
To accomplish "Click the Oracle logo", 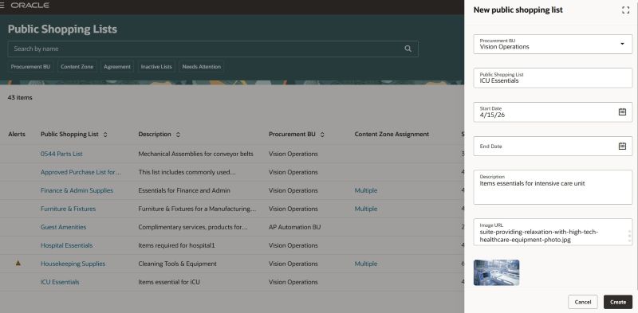I will pyautogui.click(x=30, y=6).
